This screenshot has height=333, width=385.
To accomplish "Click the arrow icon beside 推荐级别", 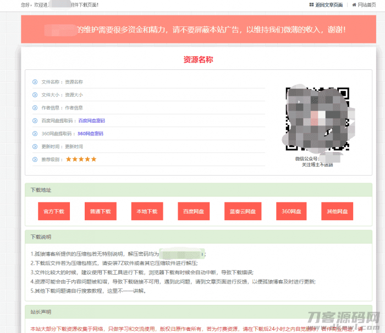I will coord(35,160).
